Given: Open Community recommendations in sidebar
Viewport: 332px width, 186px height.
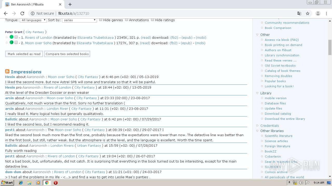Looking at the screenshot, I should pyautogui.click(x=287, y=23).
